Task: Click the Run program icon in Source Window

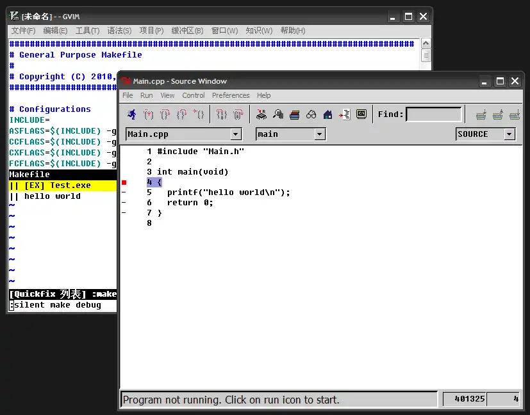Action: pyautogui.click(x=132, y=114)
